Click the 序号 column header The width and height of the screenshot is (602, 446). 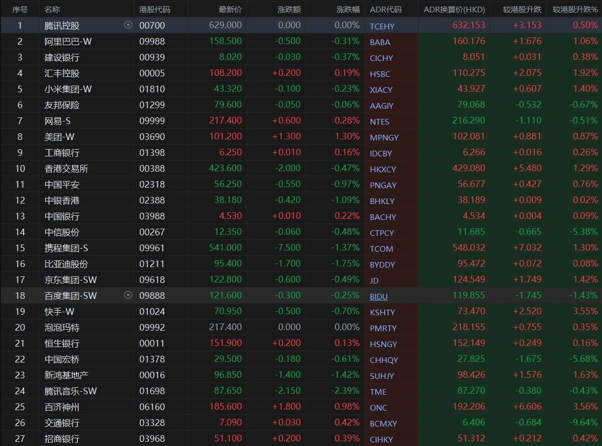click(x=19, y=9)
